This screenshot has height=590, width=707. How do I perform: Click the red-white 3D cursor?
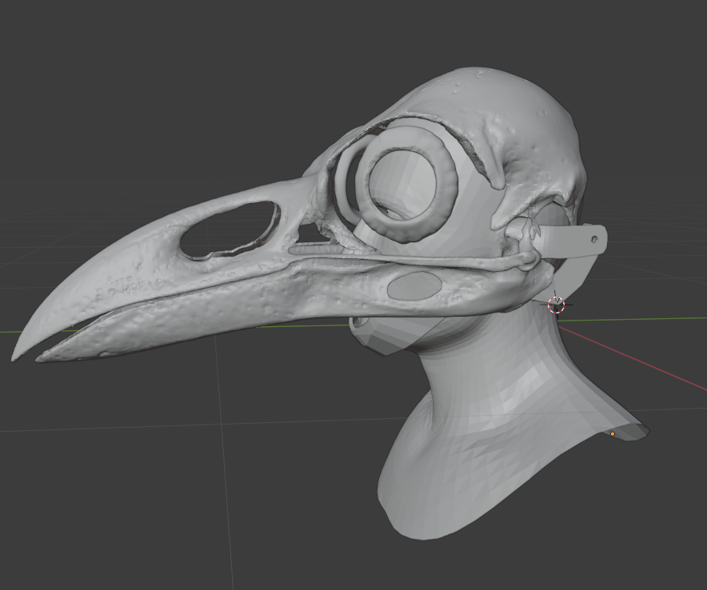(x=556, y=305)
